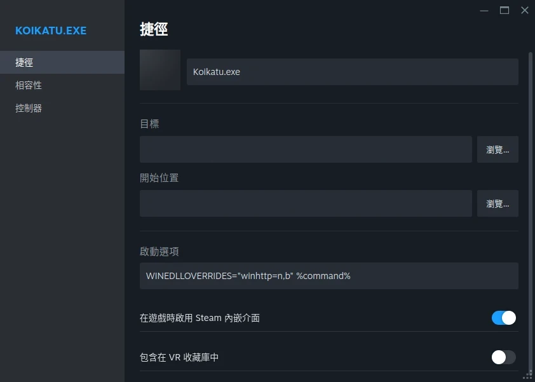Click the 開始位置 section label

pos(159,178)
